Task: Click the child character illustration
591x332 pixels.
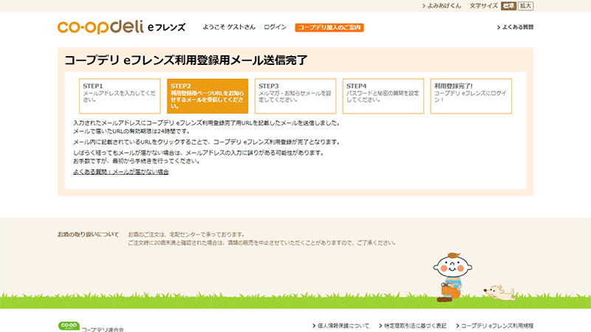Action: pyautogui.click(x=452, y=277)
